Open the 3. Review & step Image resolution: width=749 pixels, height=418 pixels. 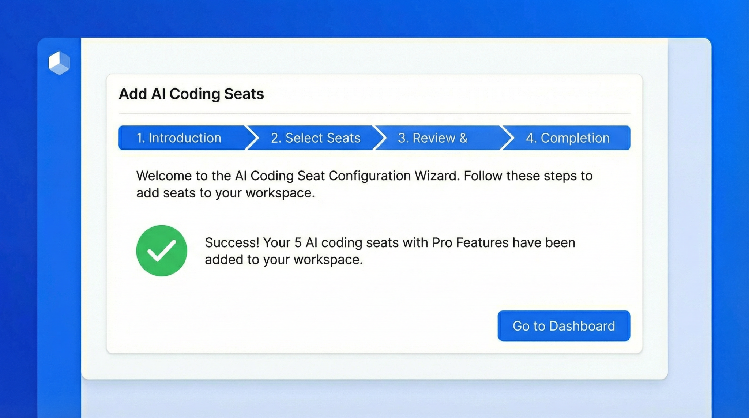[x=433, y=138]
